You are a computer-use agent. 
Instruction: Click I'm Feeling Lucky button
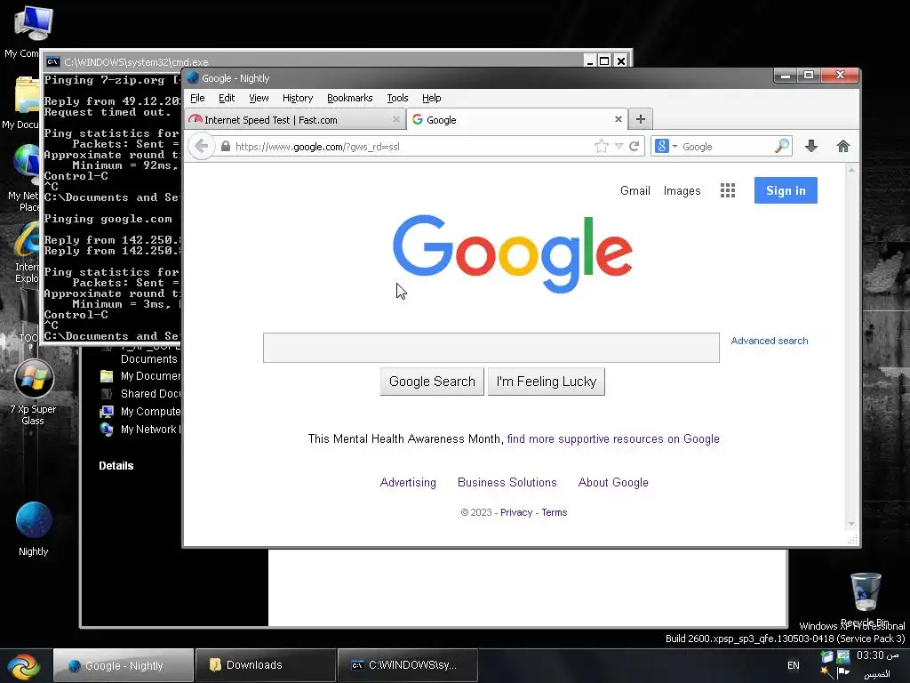[547, 382]
